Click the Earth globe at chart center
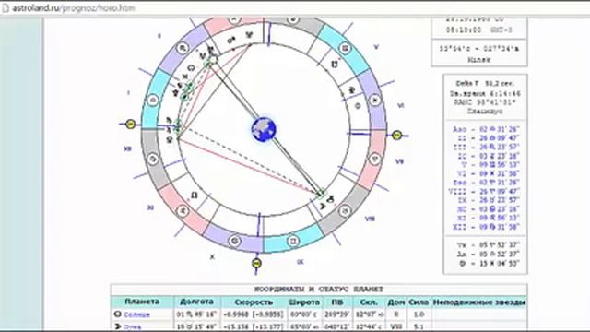Image resolution: width=590 pixels, height=332 pixels. click(264, 129)
